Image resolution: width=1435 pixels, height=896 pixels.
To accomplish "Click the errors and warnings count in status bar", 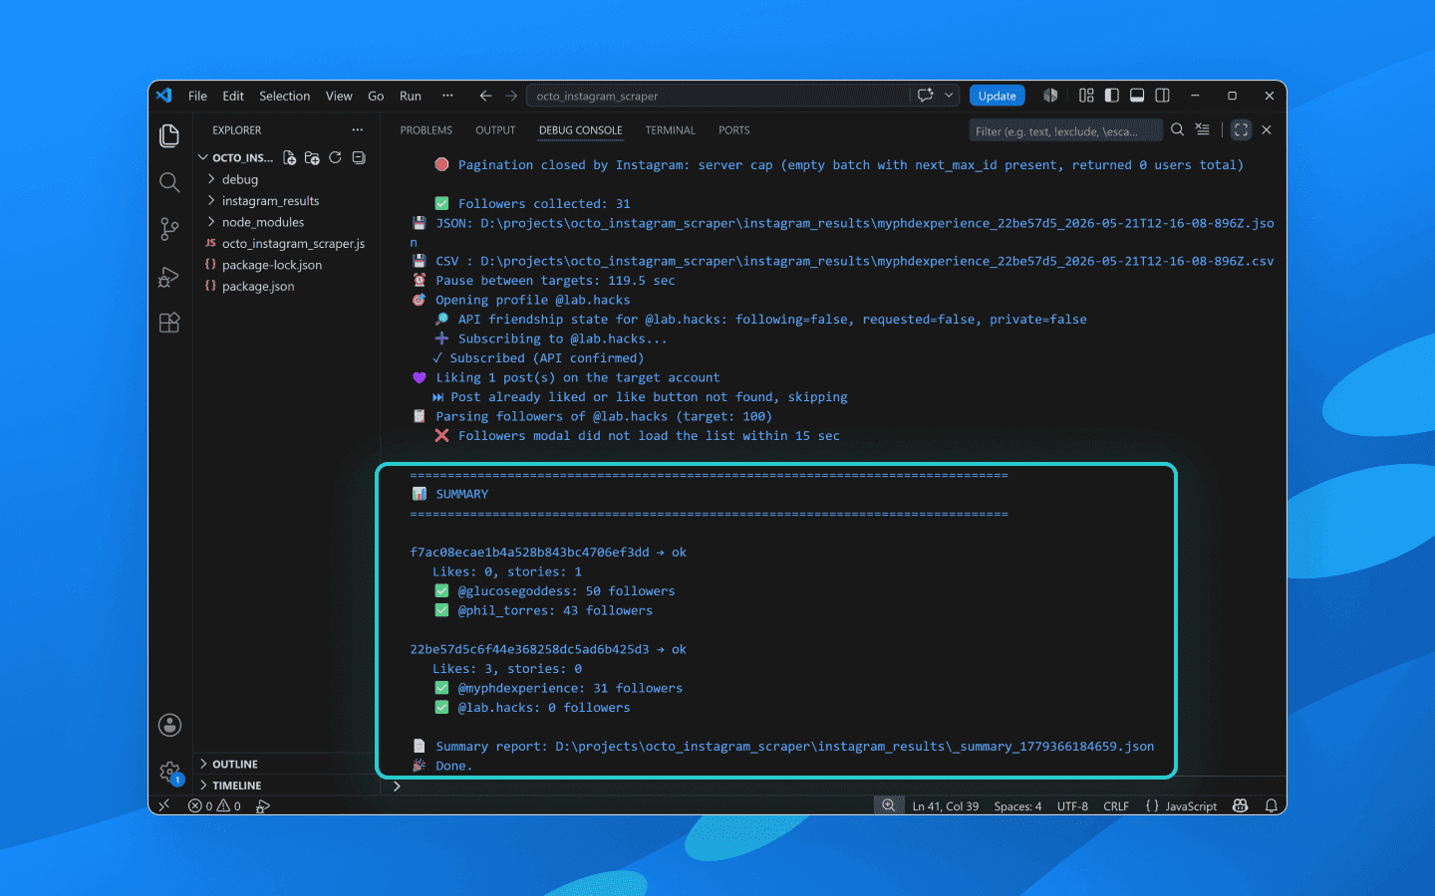I will coord(214,806).
